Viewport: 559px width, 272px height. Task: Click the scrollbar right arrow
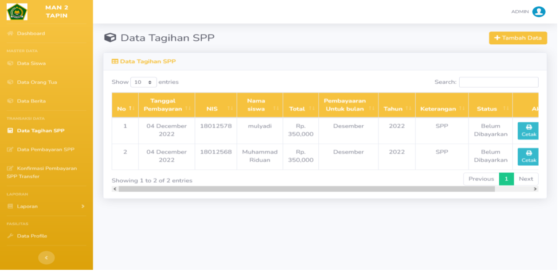535,189
